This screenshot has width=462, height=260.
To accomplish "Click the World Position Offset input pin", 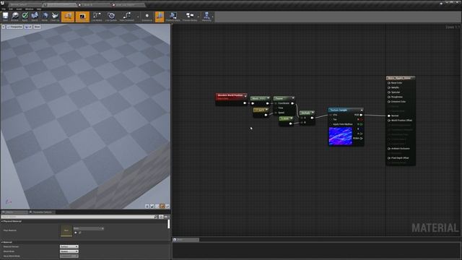I will click(x=389, y=121).
